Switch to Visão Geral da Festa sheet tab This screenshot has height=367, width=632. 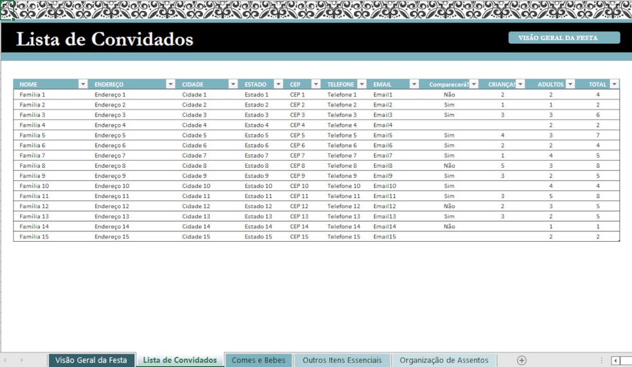[x=91, y=360]
